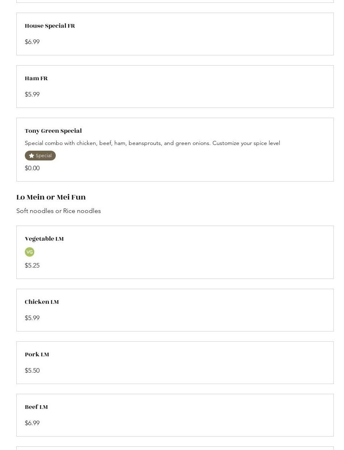Open the Vegetable LM item
The image size is (344, 450).
[44, 239]
